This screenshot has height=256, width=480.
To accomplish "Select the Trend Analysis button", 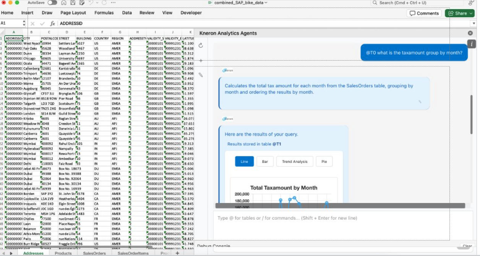I will (295, 161).
